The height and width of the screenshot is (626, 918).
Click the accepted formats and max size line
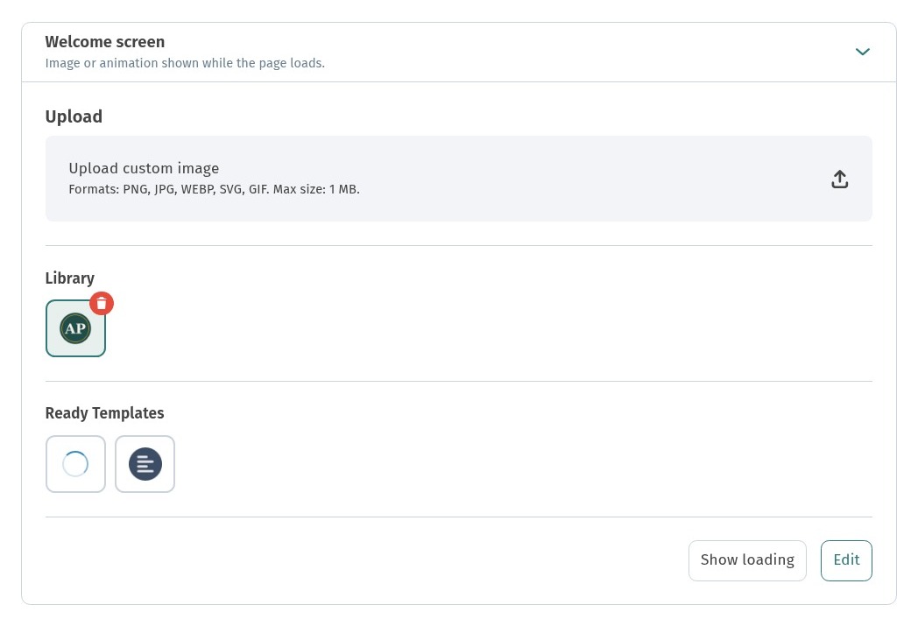tap(215, 190)
